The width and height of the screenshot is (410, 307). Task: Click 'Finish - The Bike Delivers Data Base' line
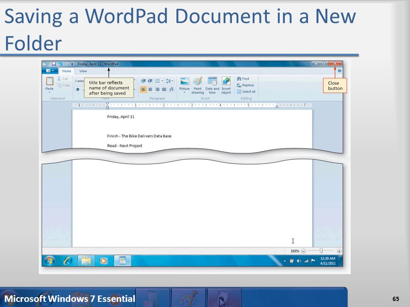point(139,136)
